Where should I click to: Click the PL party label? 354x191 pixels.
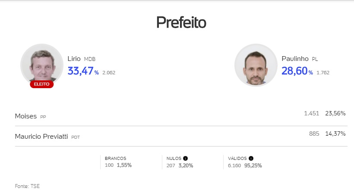point(315,59)
